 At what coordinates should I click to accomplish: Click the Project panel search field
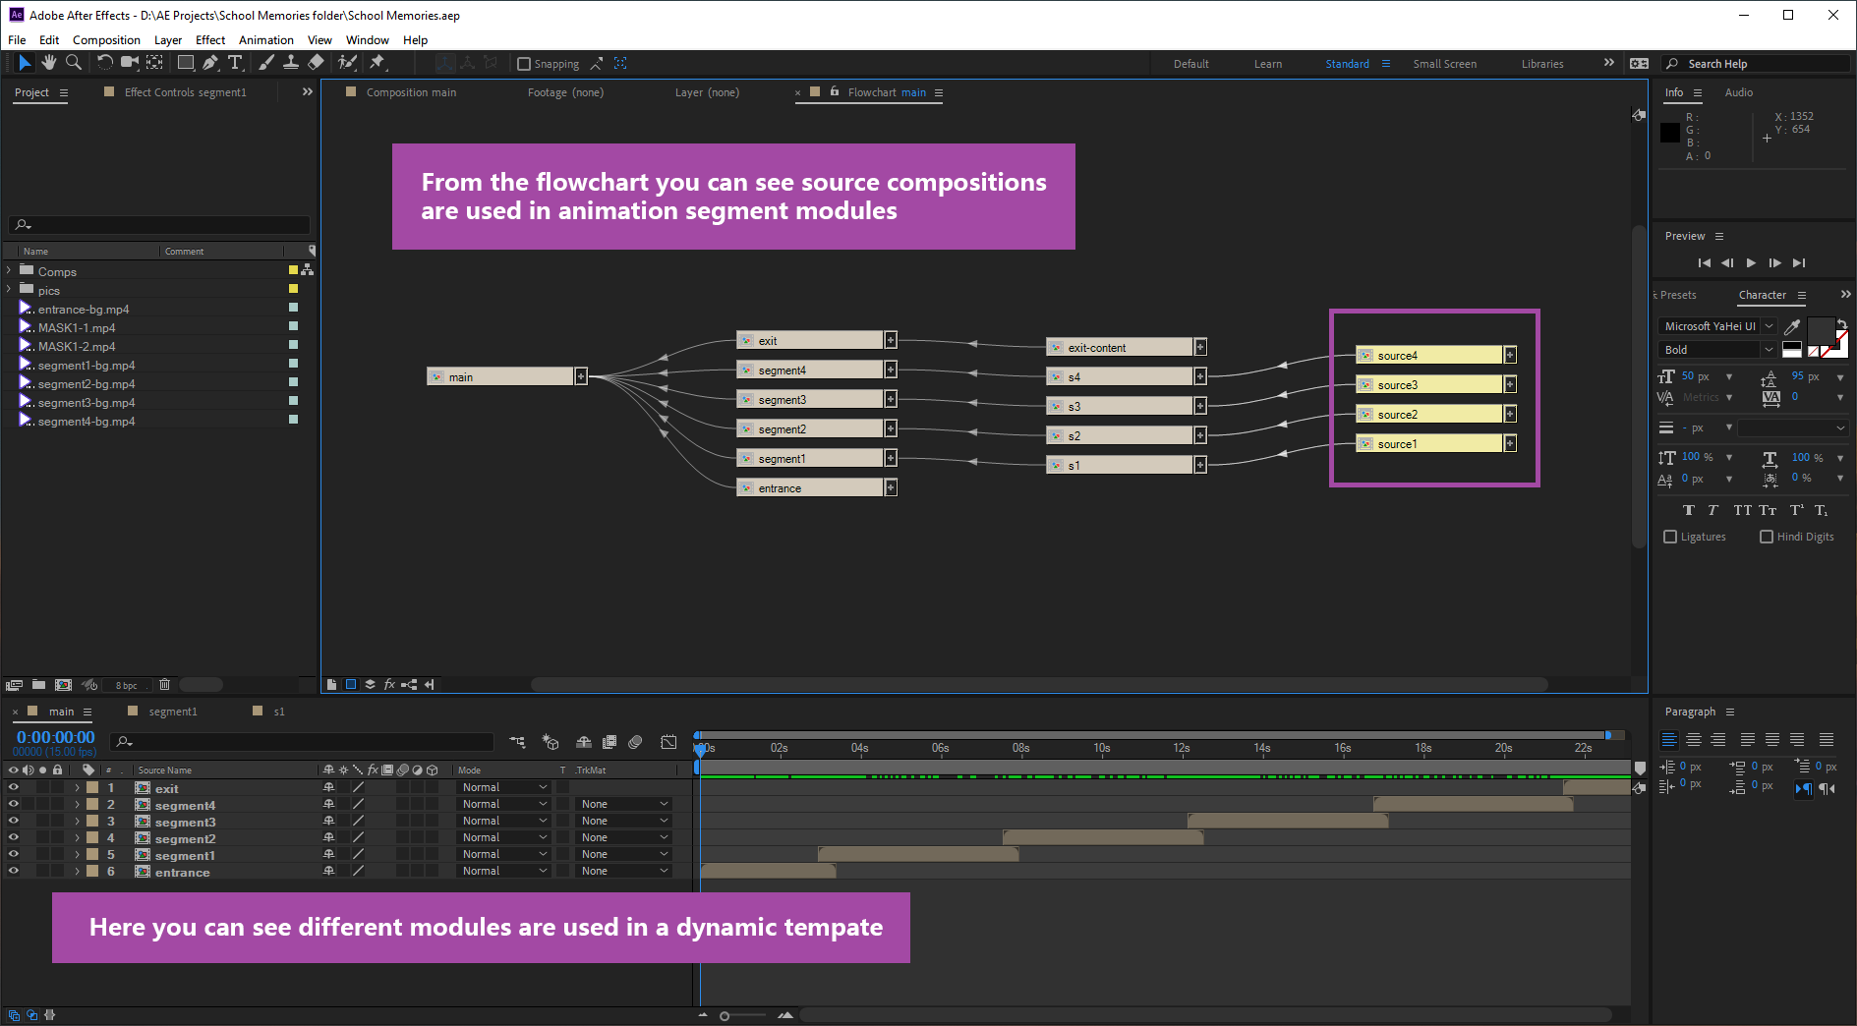(159, 224)
